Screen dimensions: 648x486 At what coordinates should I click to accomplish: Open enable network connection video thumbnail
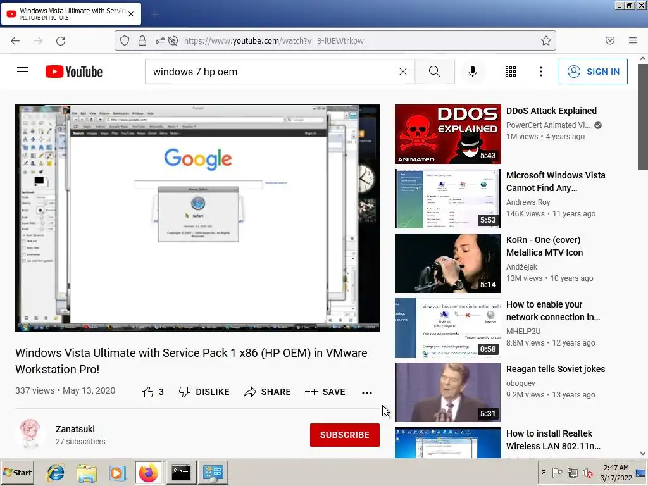point(447,327)
